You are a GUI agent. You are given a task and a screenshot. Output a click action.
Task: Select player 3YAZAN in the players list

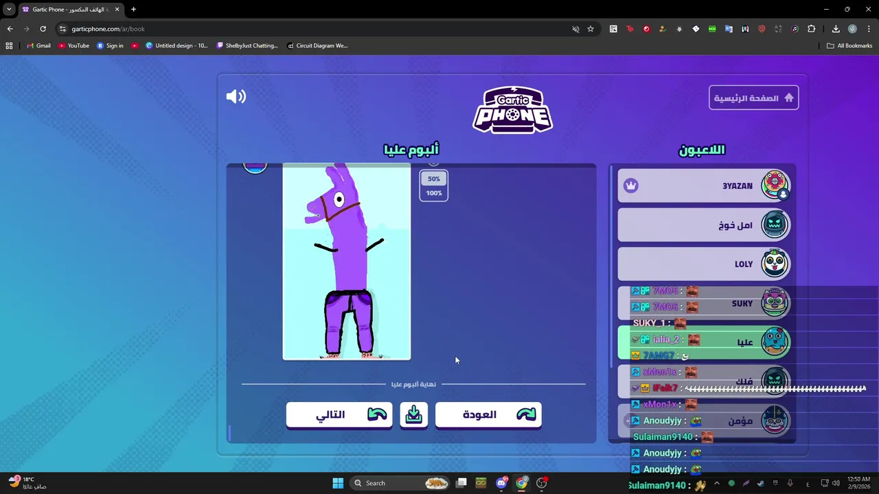(704, 186)
